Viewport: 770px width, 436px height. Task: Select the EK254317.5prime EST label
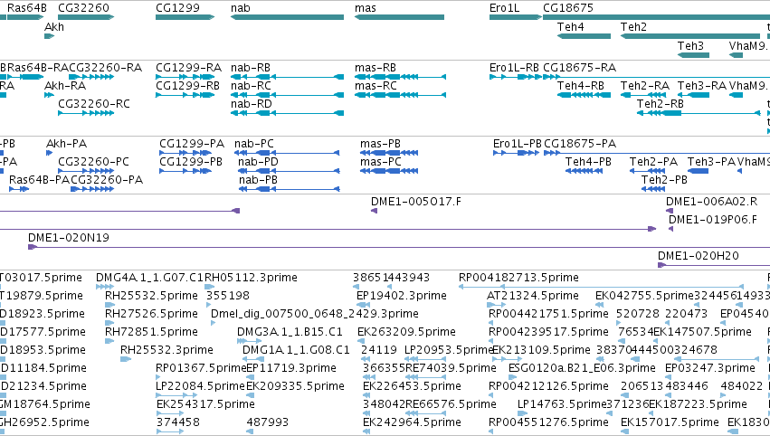(205, 404)
